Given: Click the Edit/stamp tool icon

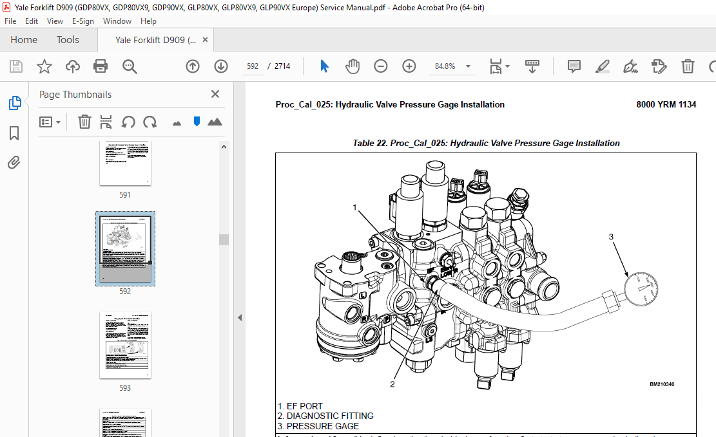Looking at the screenshot, I should click(659, 66).
